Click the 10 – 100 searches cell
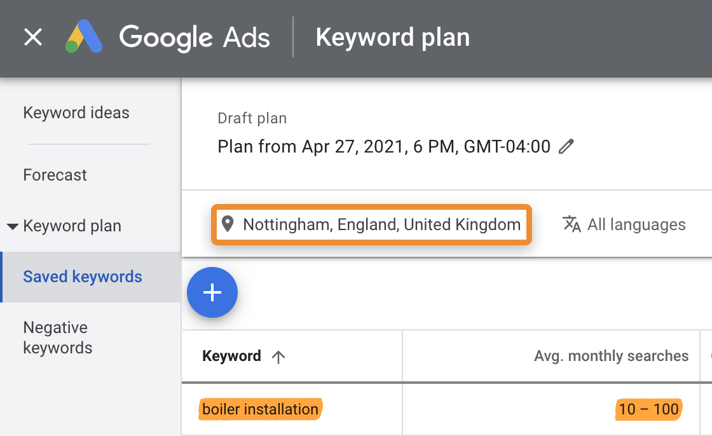This screenshot has height=436, width=712. pos(648,409)
